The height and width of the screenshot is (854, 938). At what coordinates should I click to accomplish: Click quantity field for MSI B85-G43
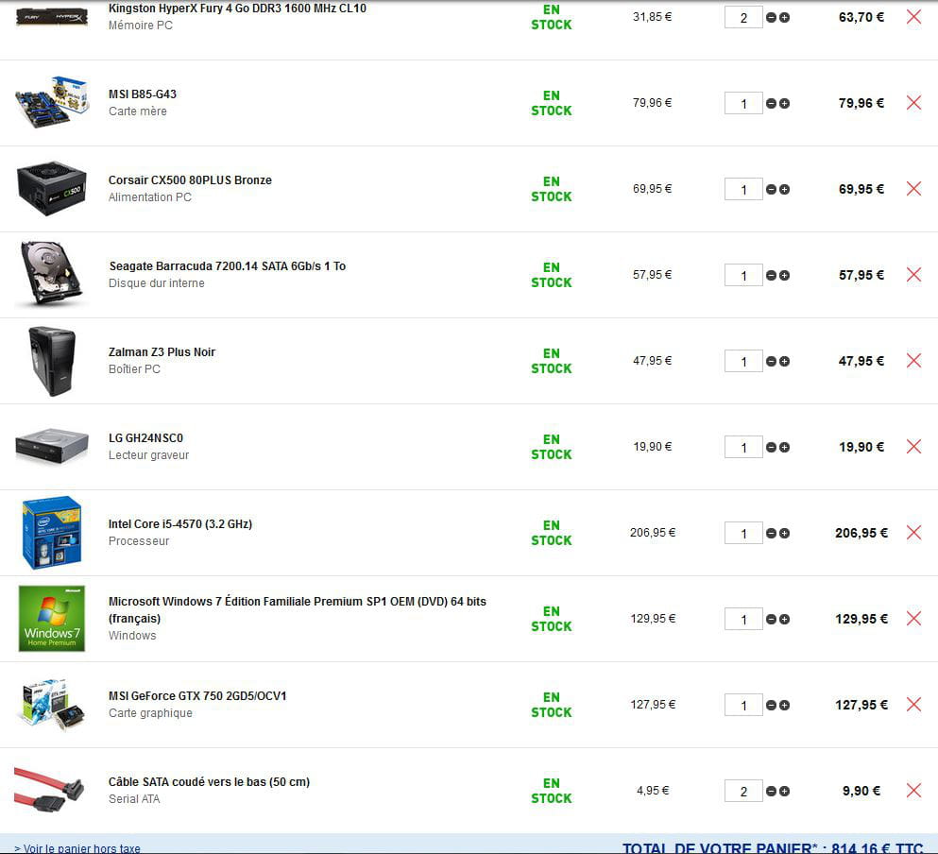pyautogui.click(x=743, y=104)
